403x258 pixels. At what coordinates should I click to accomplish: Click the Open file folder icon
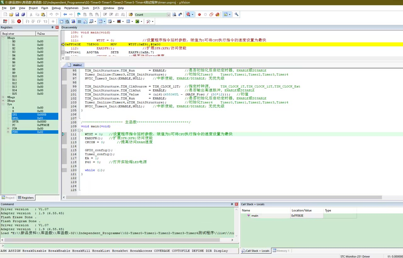[x=11, y=14]
